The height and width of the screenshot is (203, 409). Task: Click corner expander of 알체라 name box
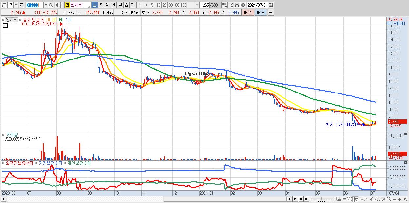point(89,7)
